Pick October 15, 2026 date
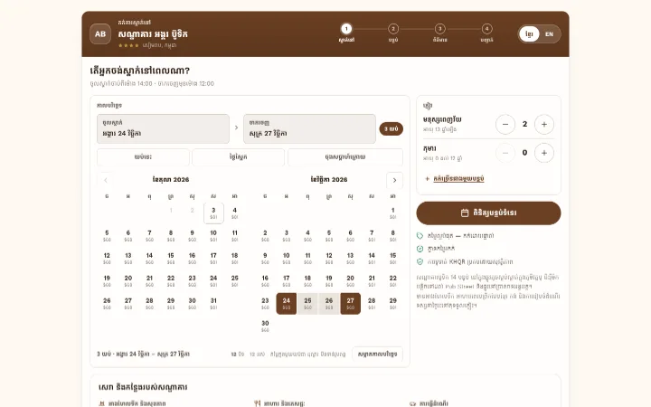 tap(171, 259)
